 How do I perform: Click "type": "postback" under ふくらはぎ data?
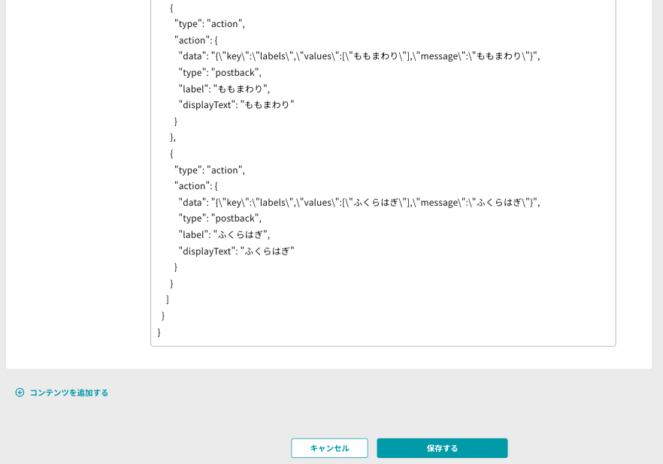(x=219, y=218)
